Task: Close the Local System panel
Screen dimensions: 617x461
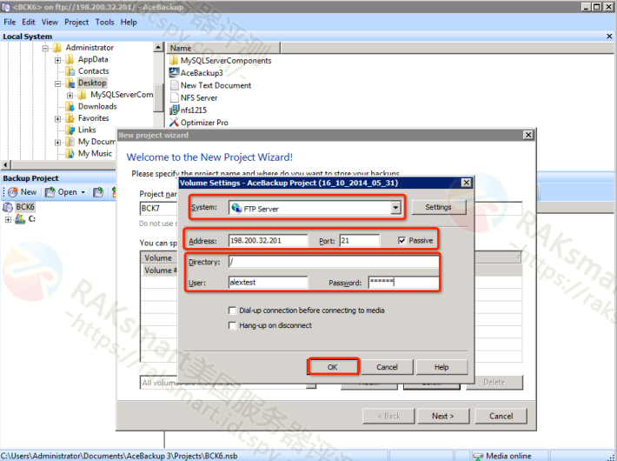Action: tap(609, 37)
